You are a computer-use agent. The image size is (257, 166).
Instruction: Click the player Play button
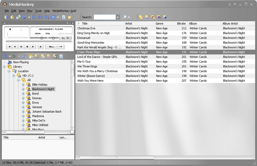tap(15, 47)
